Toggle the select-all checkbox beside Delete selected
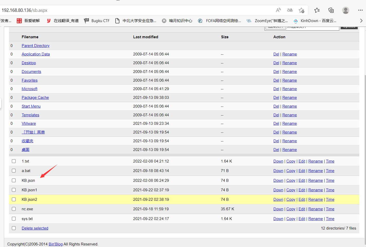 (14, 228)
